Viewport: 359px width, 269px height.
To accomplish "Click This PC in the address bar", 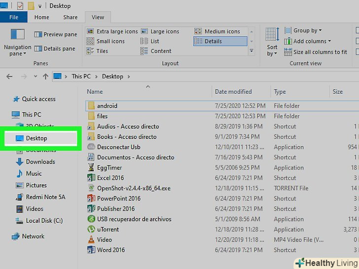I will pos(81,76).
